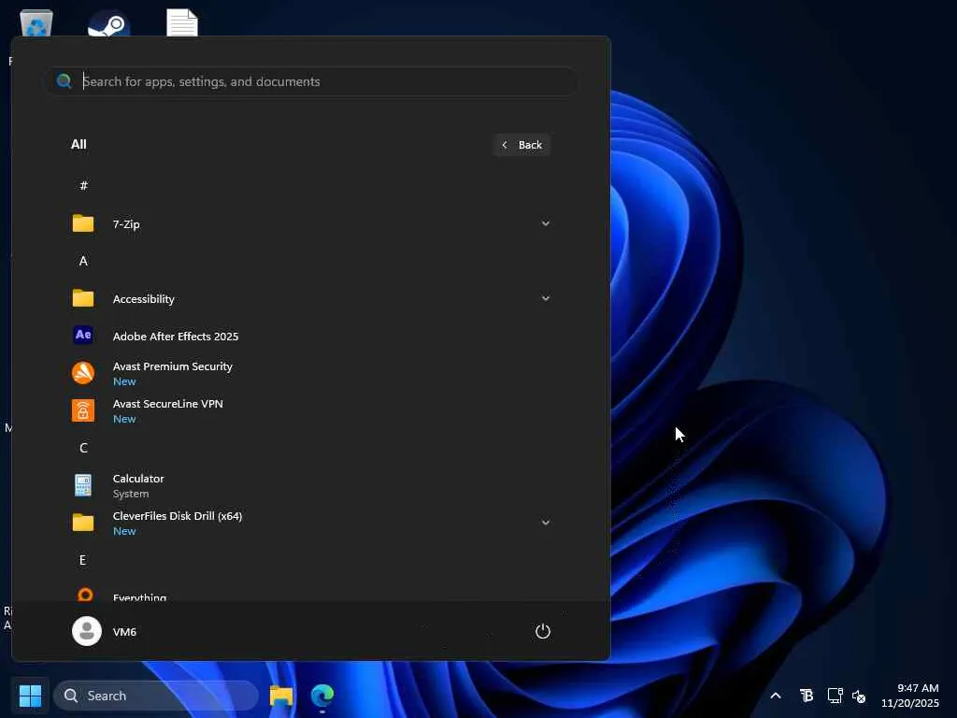This screenshot has width=957, height=718.
Task: Open the 7-Zip folder icon
Action: (83, 223)
